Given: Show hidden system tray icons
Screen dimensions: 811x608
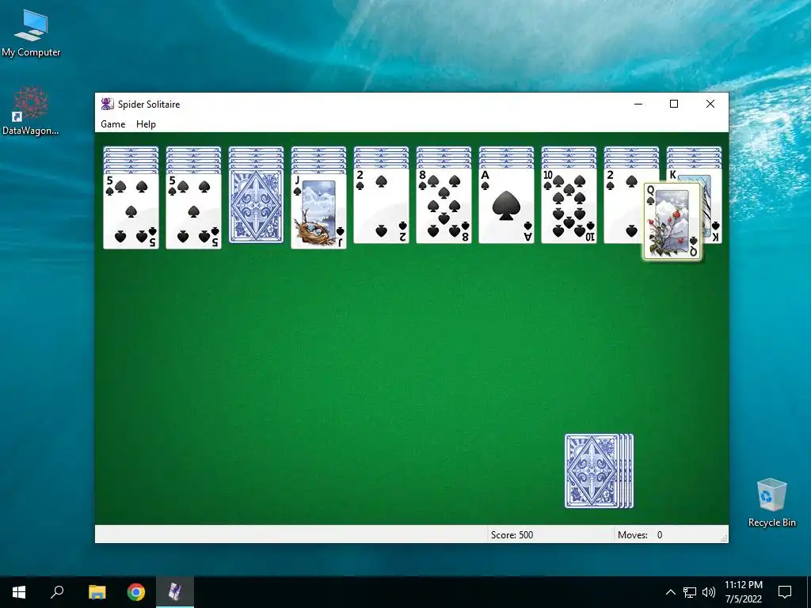Looking at the screenshot, I should click(670, 592).
